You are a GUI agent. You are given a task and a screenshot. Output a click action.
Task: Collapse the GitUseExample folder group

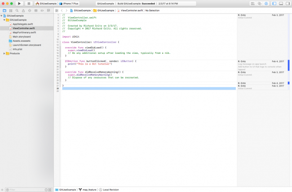click(4, 20)
